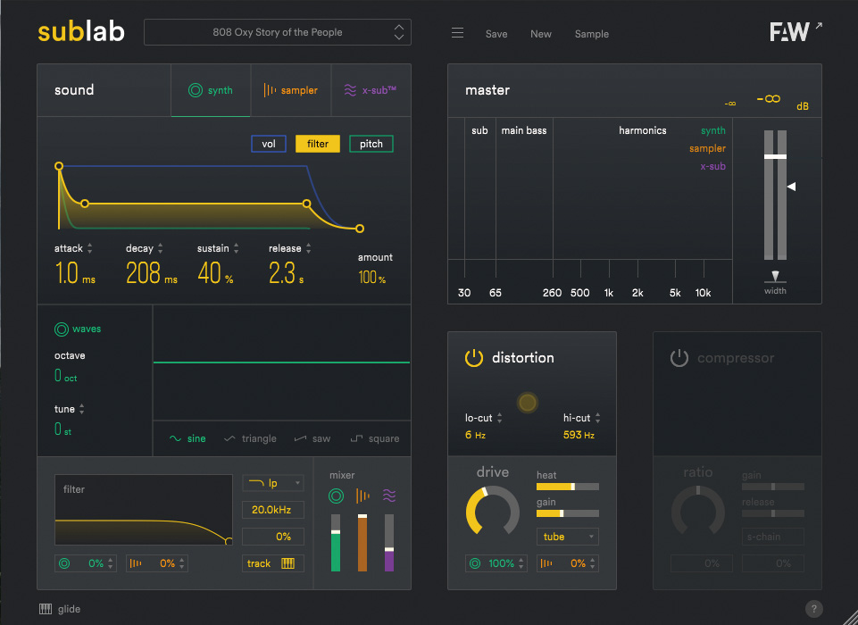Click the tune stepper arrows
This screenshot has width=858, height=625.
(x=81, y=409)
